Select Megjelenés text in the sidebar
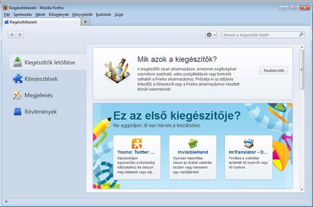The height and width of the screenshot is (207, 313). click(x=39, y=95)
